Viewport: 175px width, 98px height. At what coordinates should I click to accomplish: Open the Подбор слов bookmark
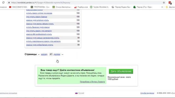point(81,7)
